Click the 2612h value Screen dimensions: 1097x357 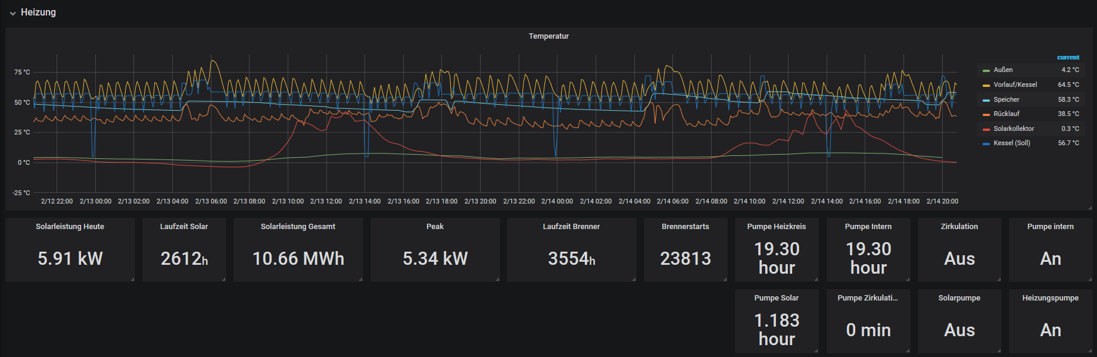185,259
